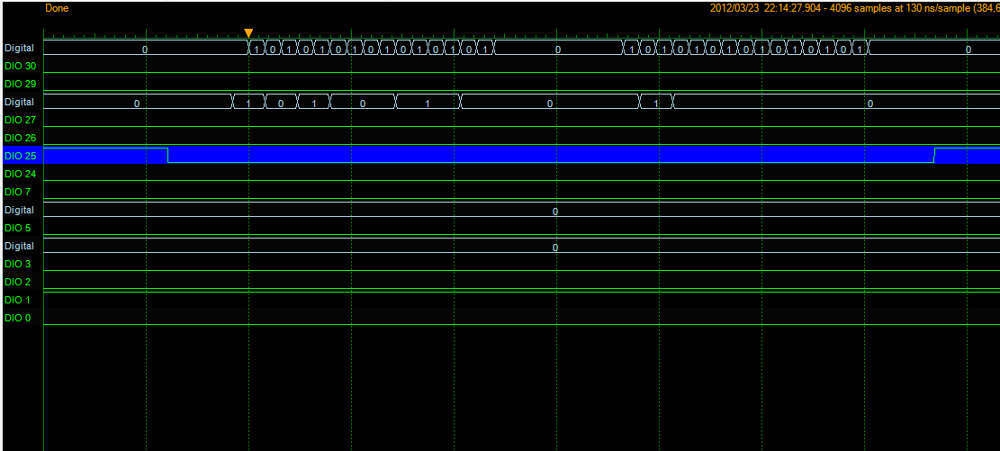Select the DIO 3 channel label

(x=17, y=264)
